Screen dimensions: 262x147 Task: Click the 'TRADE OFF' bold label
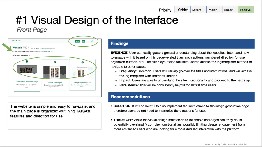[123, 120]
